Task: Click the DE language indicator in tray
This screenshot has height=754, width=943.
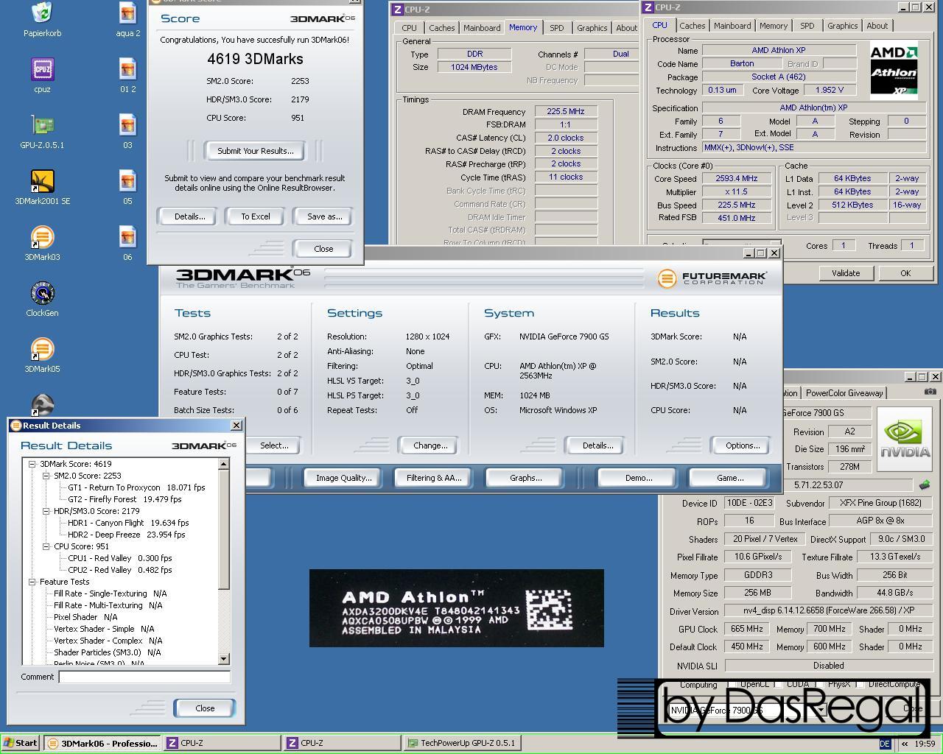Action: pos(885,744)
